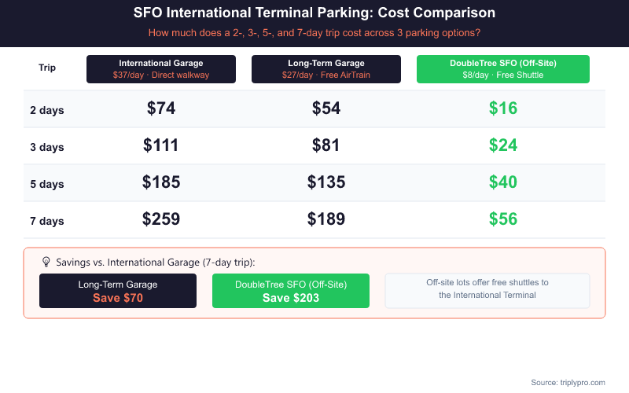Select the Long-Term Garage header card
This screenshot has height=393, width=629.
(326, 68)
